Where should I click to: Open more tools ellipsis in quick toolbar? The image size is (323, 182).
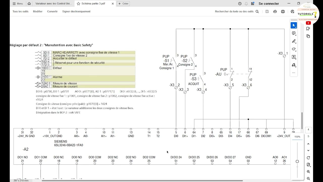(x=294, y=73)
